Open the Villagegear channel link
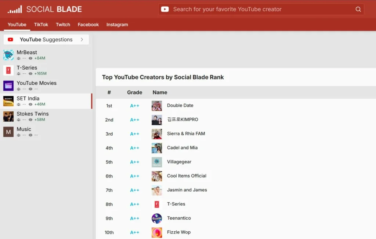This screenshot has height=239, width=376. (x=179, y=162)
